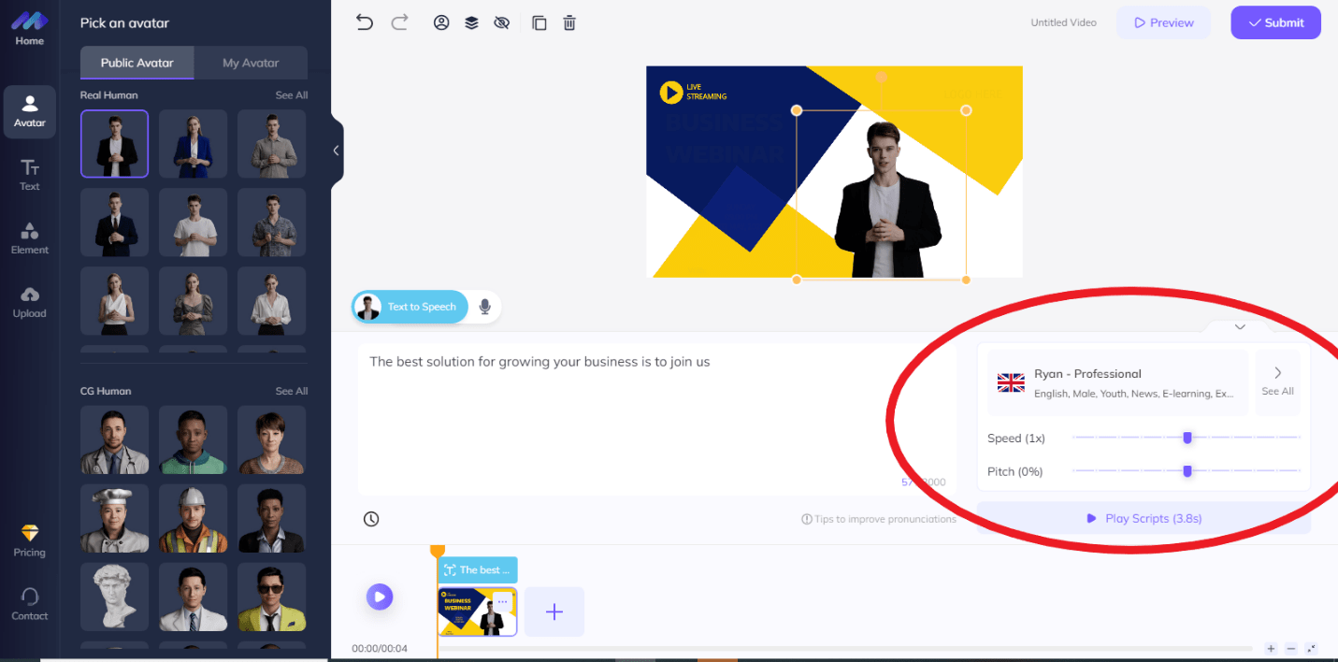
Task: See All Real Human avatars
Action: [x=292, y=95]
